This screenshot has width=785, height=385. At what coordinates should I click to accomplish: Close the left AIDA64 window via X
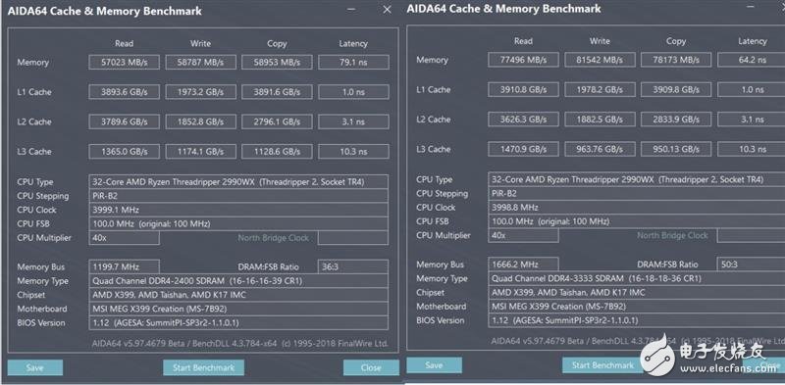[x=387, y=10]
